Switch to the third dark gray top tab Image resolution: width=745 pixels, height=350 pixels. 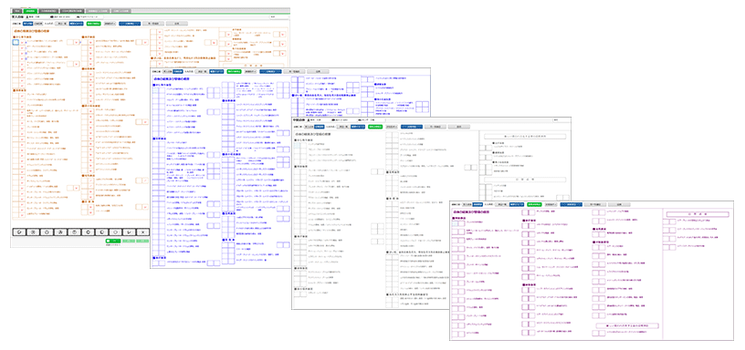(72, 11)
